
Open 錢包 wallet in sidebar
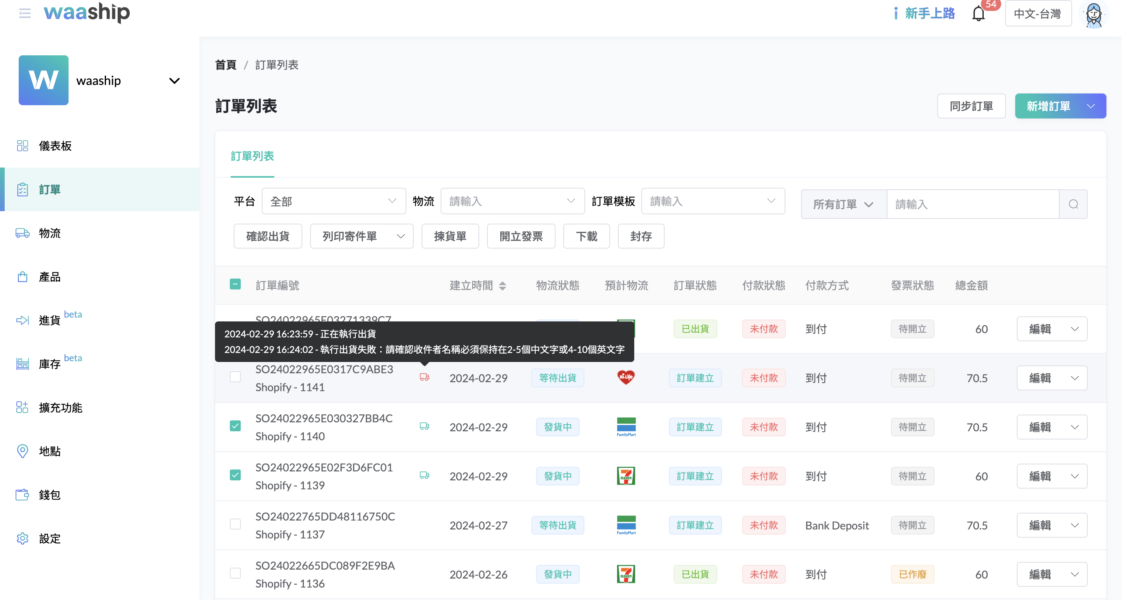click(x=49, y=495)
